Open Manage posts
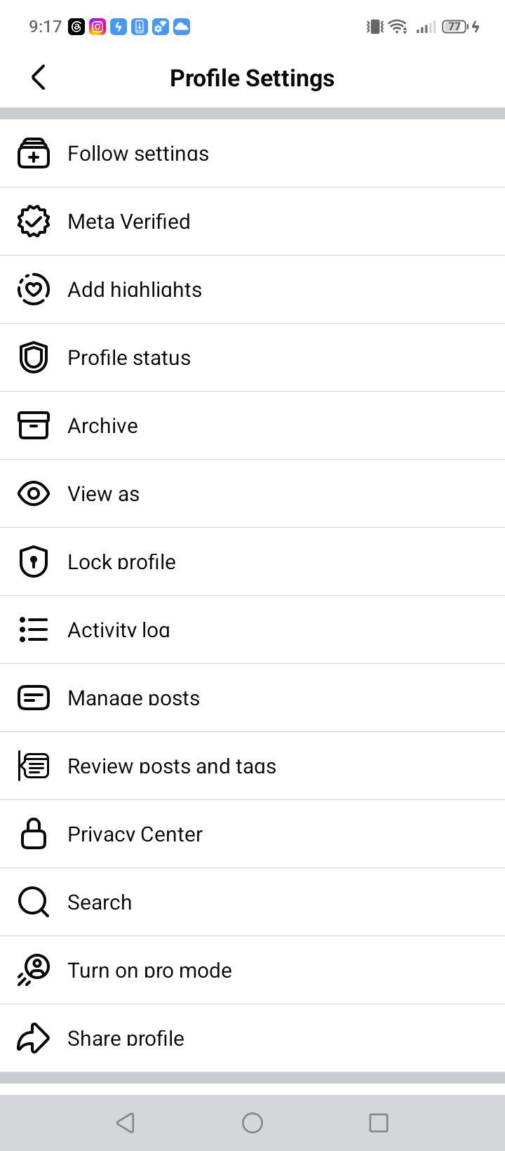The image size is (505, 1151). (x=252, y=698)
